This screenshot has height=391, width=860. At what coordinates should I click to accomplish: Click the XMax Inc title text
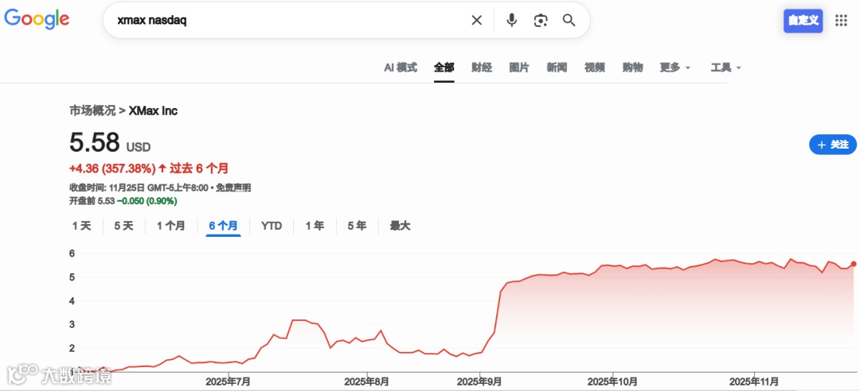[x=153, y=110]
